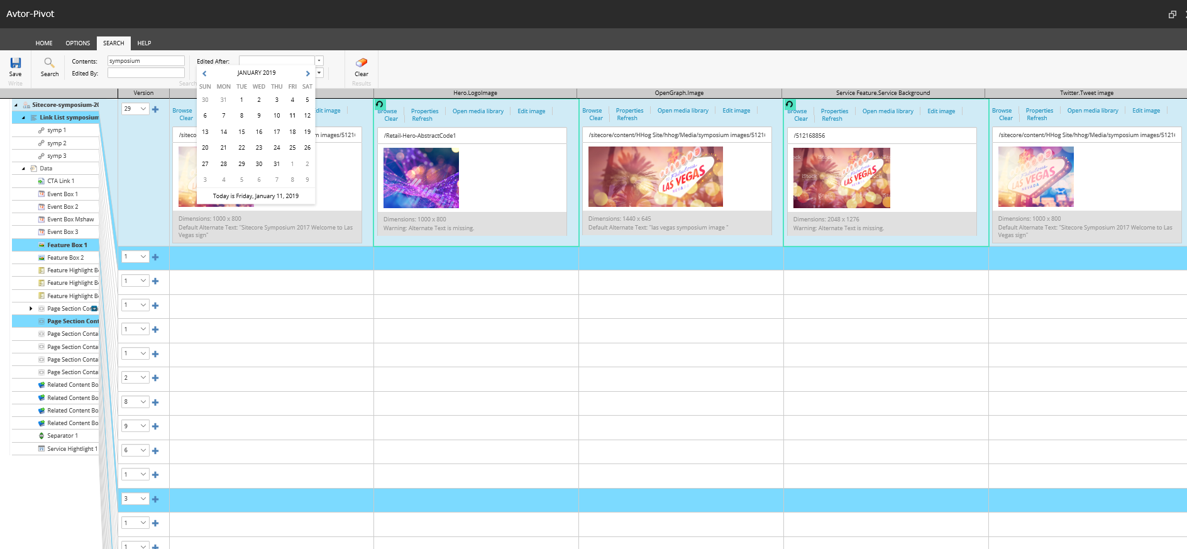Image resolution: width=1187 pixels, height=549 pixels.
Task: Collapse the Link List symposium node
Action: tap(24, 118)
